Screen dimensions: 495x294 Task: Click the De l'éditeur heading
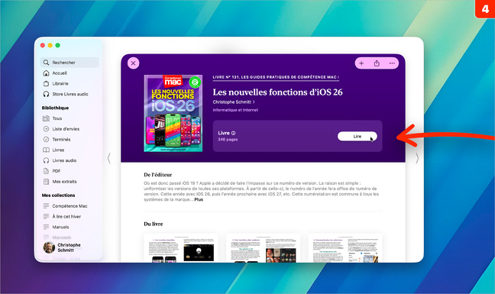pos(158,175)
